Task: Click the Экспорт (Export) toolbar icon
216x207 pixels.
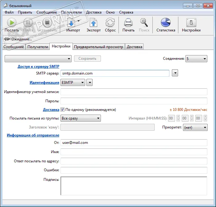Action: tap(93, 22)
